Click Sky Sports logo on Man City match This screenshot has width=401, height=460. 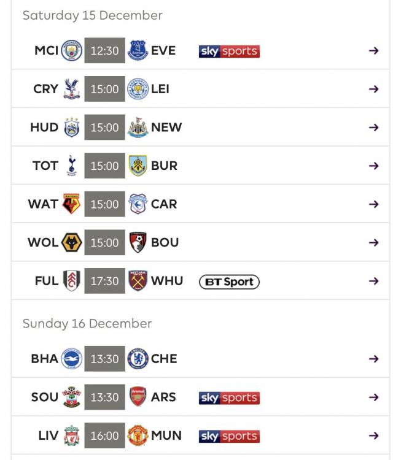[229, 51]
